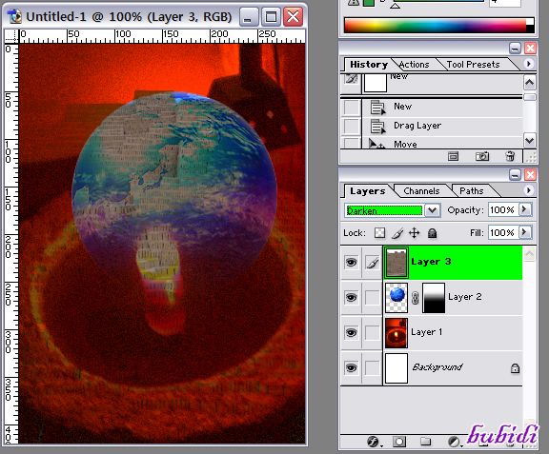Lock all padlock icon
The height and width of the screenshot is (454, 549).
coord(432,233)
